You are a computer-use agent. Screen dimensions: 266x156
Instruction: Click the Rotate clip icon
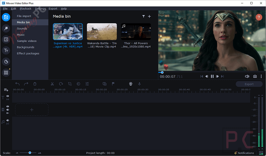click(61, 84)
